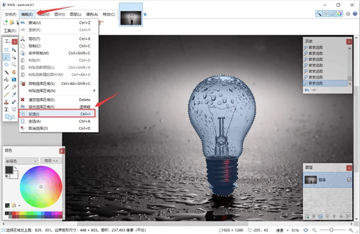360x234 pixels.
Task: Open the help icon at top right
Action: (355, 14)
